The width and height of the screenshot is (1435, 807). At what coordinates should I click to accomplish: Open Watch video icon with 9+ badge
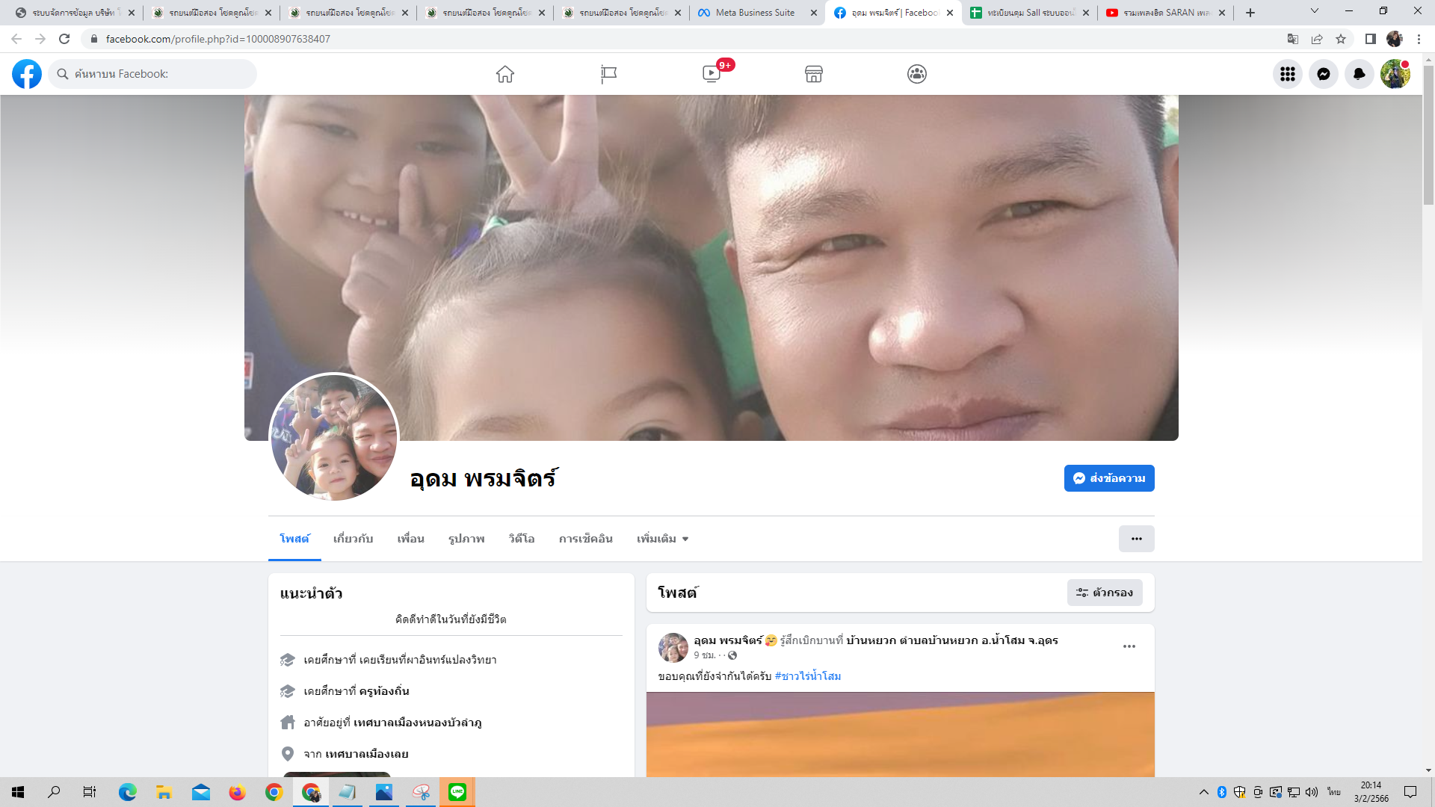point(712,74)
